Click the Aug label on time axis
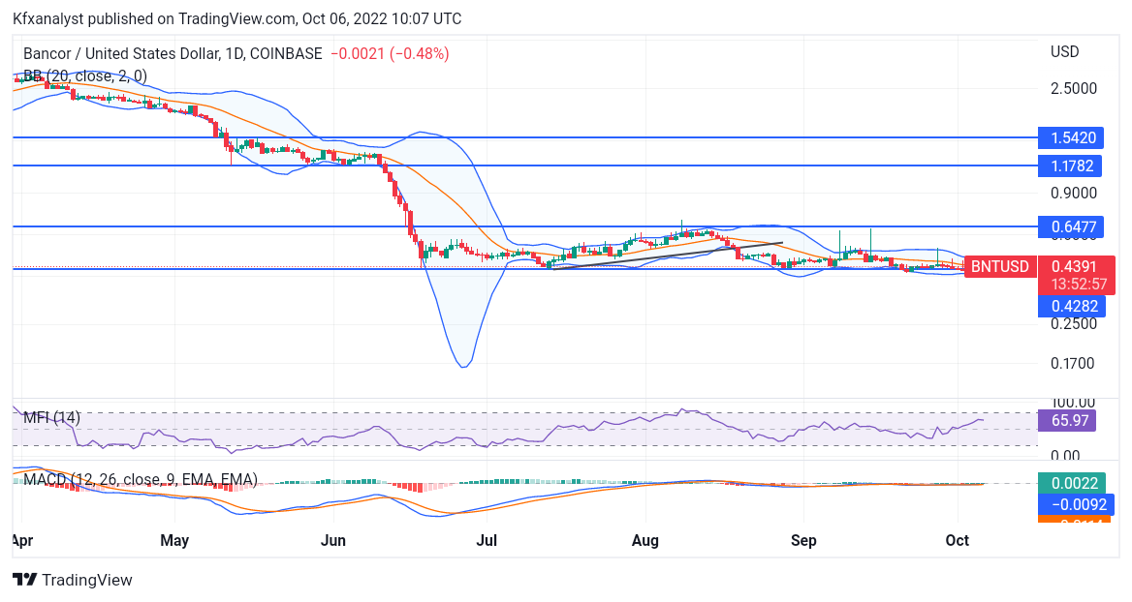1132x602 pixels. 645,540
